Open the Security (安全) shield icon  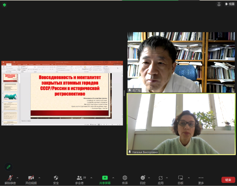tap(56, 180)
